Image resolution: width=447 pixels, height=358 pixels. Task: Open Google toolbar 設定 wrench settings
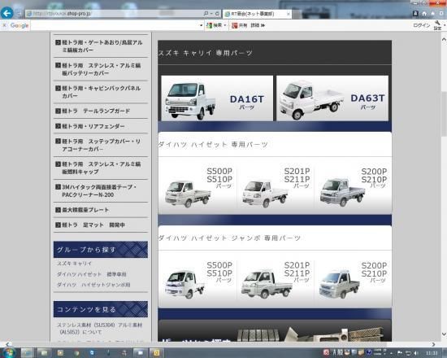[x=437, y=25]
